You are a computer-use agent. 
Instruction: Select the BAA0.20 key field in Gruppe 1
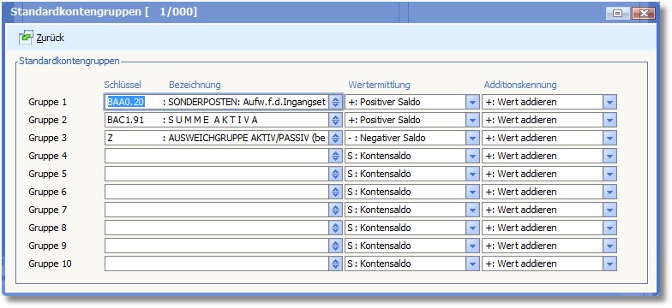coord(217,103)
